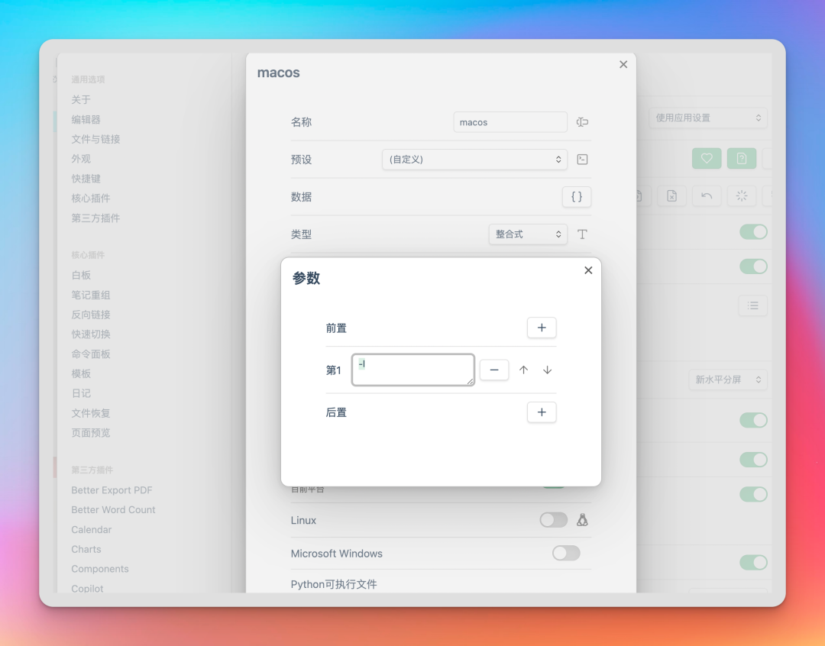Open the 快速切换 plugin settings
This screenshot has height=646, width=825.
tap(90, 334)
